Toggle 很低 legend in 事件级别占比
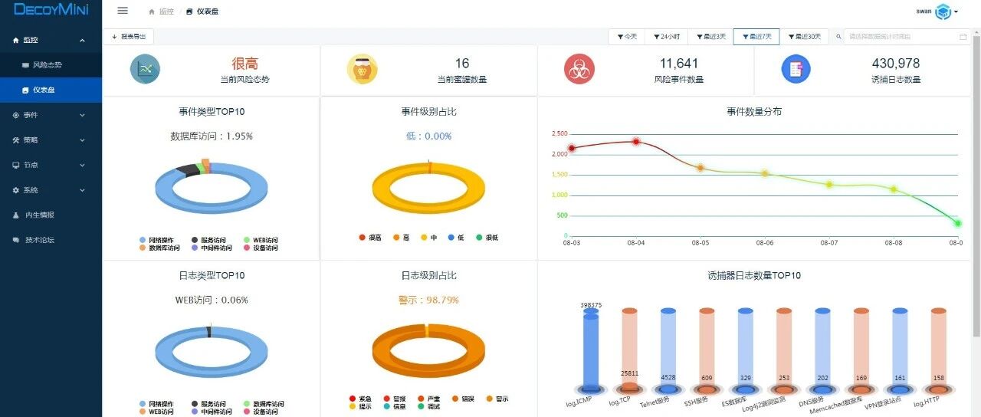This screenshot has width=981, height=417. (x=487, y=238)
